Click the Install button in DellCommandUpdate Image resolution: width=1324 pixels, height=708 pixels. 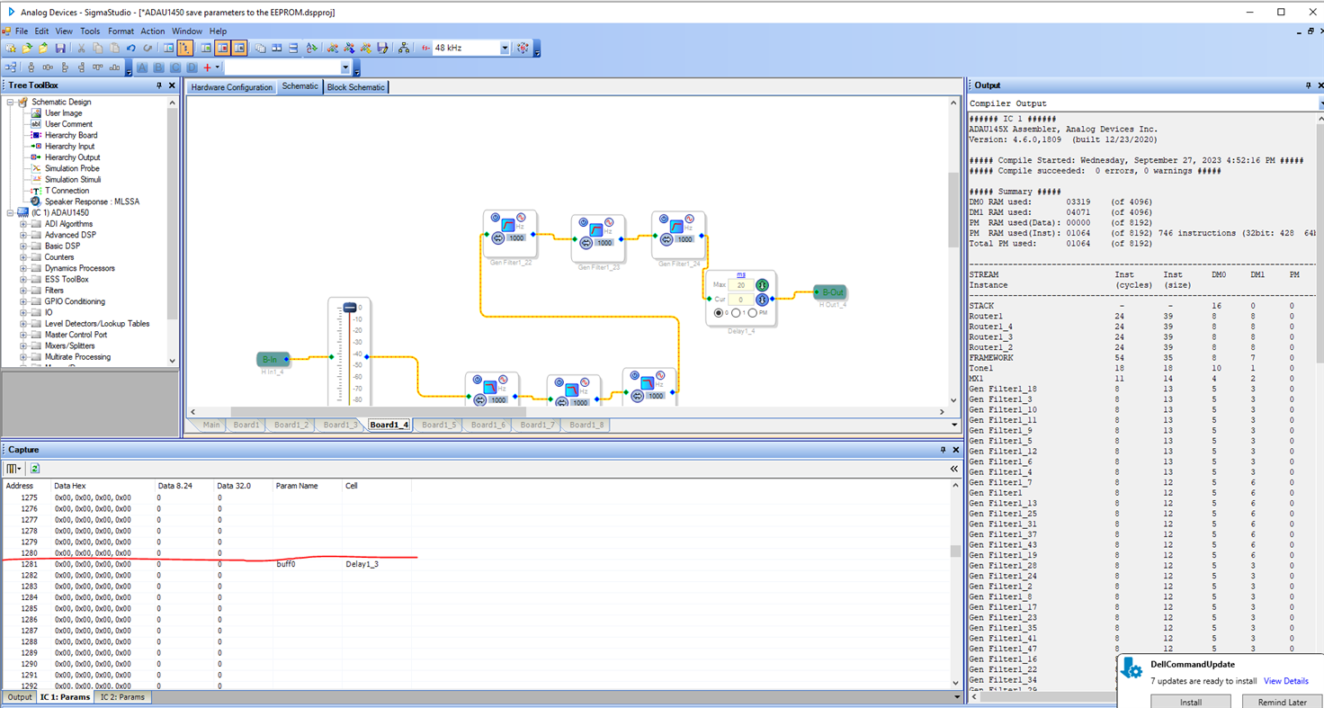[1191, 702]
